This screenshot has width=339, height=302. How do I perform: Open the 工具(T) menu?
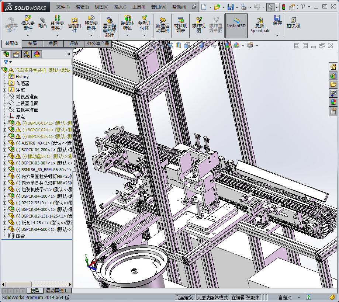139,7
